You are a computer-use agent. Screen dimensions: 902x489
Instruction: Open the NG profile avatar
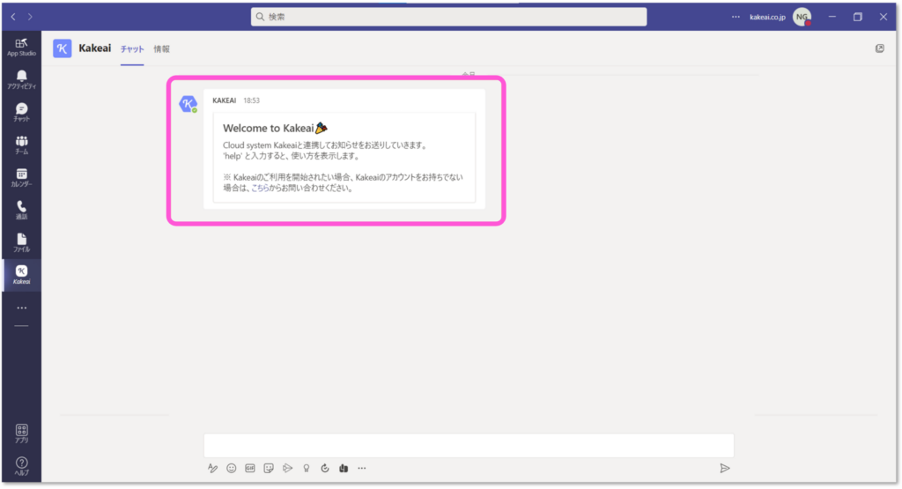tap(802, 17)
